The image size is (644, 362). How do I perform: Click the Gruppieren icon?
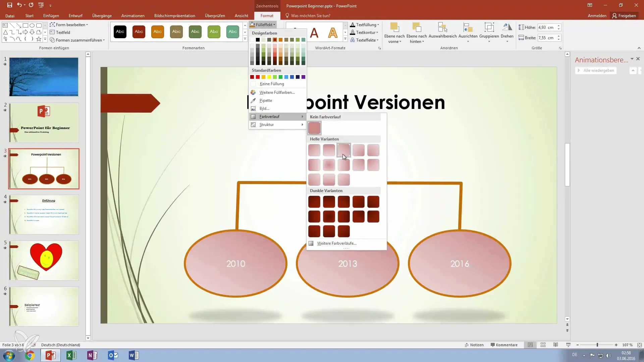click(489, 28)
